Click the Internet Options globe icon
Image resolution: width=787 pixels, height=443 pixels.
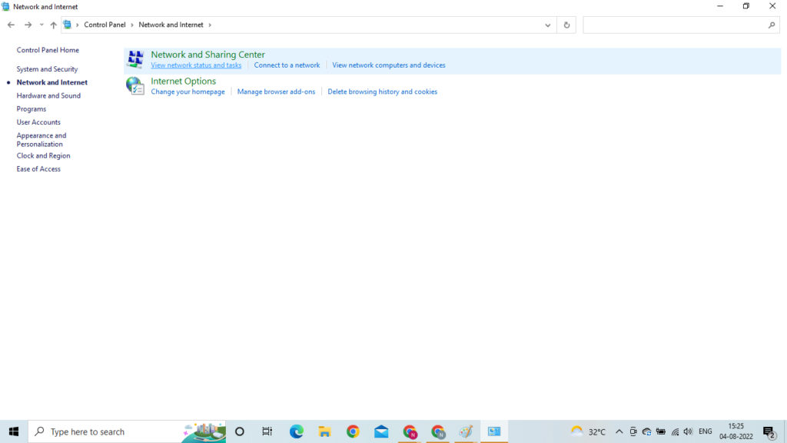135,86
